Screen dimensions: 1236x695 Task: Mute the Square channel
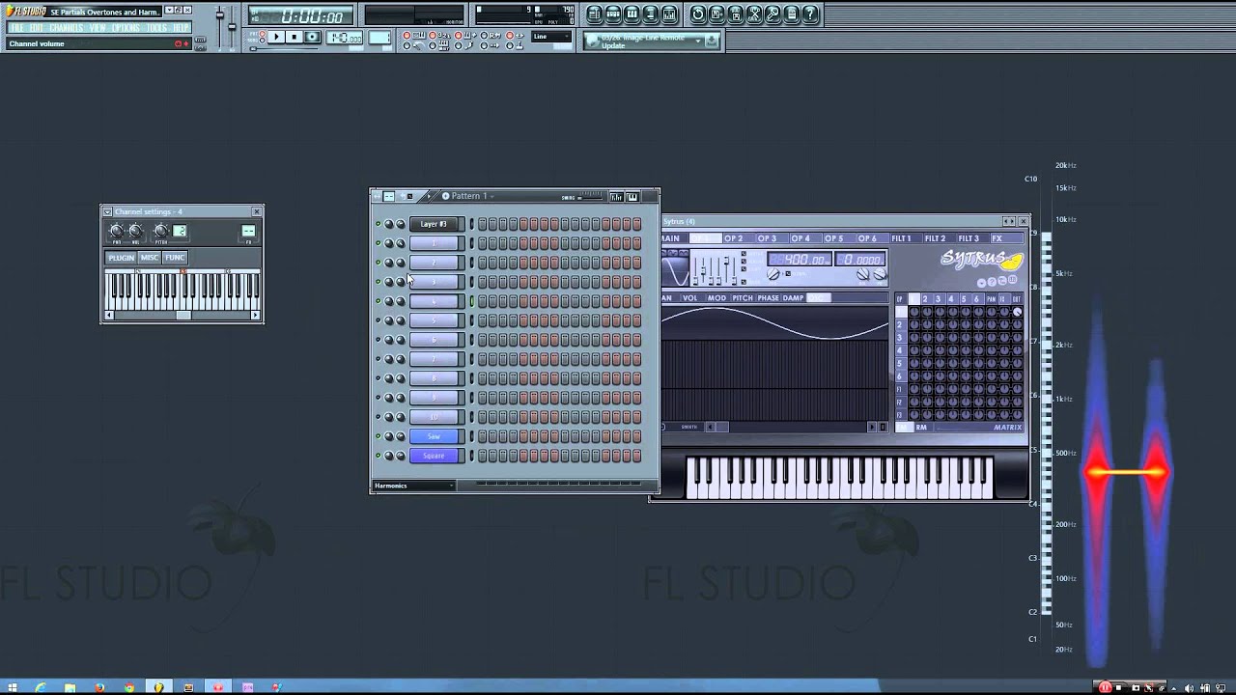379,456
